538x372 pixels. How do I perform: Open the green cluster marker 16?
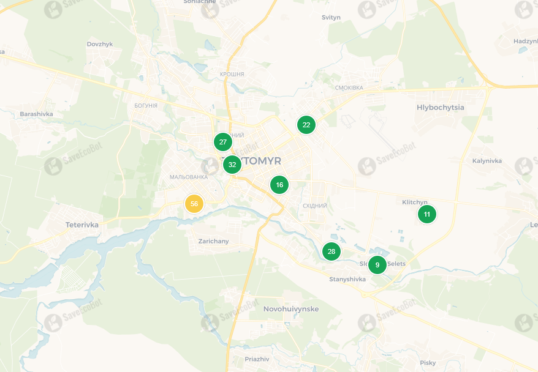coord(279,185)
